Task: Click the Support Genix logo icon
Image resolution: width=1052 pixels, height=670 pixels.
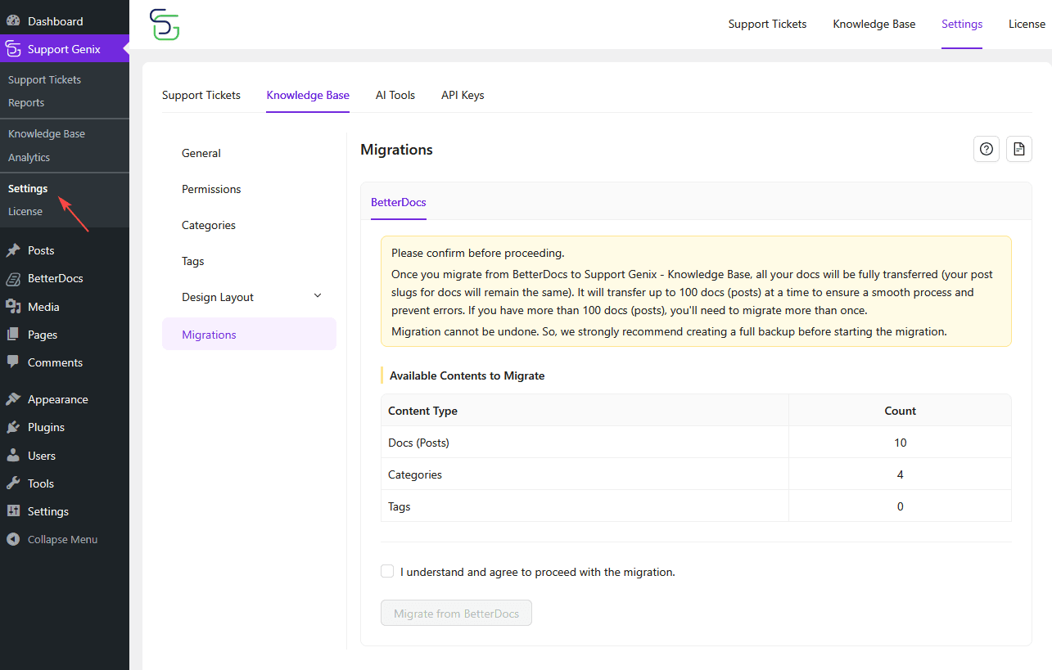Action: pos(165,25)
